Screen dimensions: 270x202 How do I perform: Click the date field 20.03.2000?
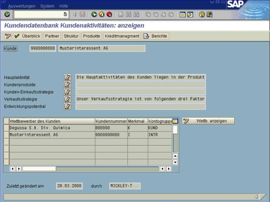coord(69,186)
